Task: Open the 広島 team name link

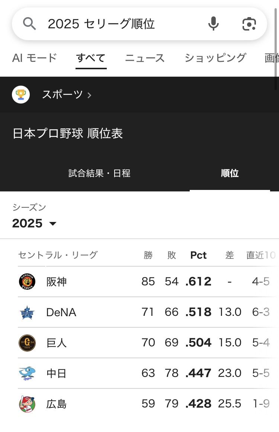Action: [57, 404]
